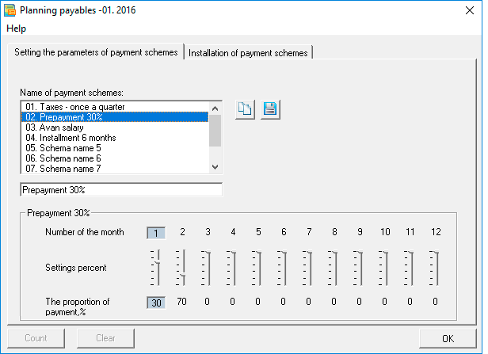Select '02. Prepayment 30%' list item

point(115,117)
